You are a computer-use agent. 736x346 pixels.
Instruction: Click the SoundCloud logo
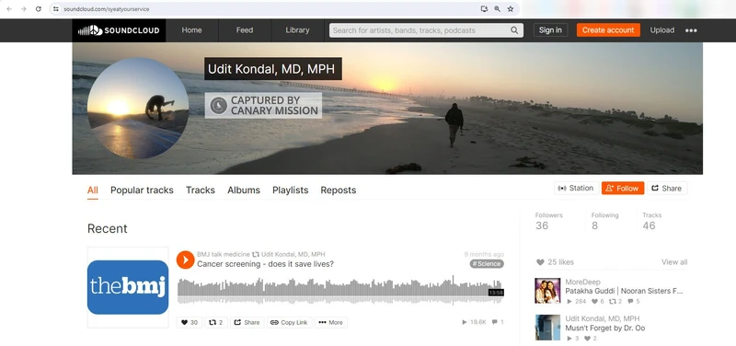(x=119, y=30)
